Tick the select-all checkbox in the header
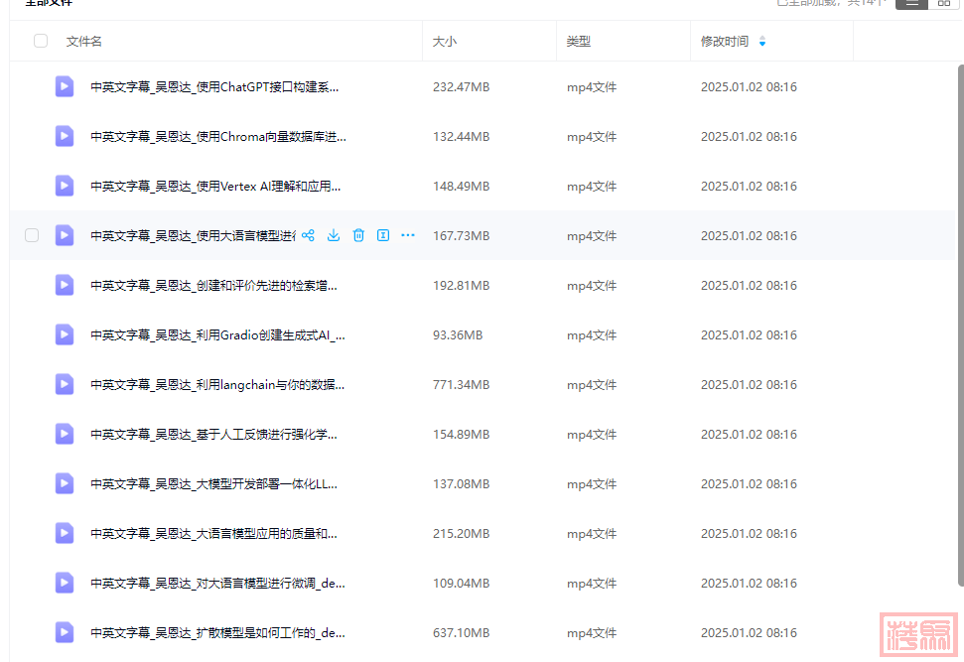 41,41
